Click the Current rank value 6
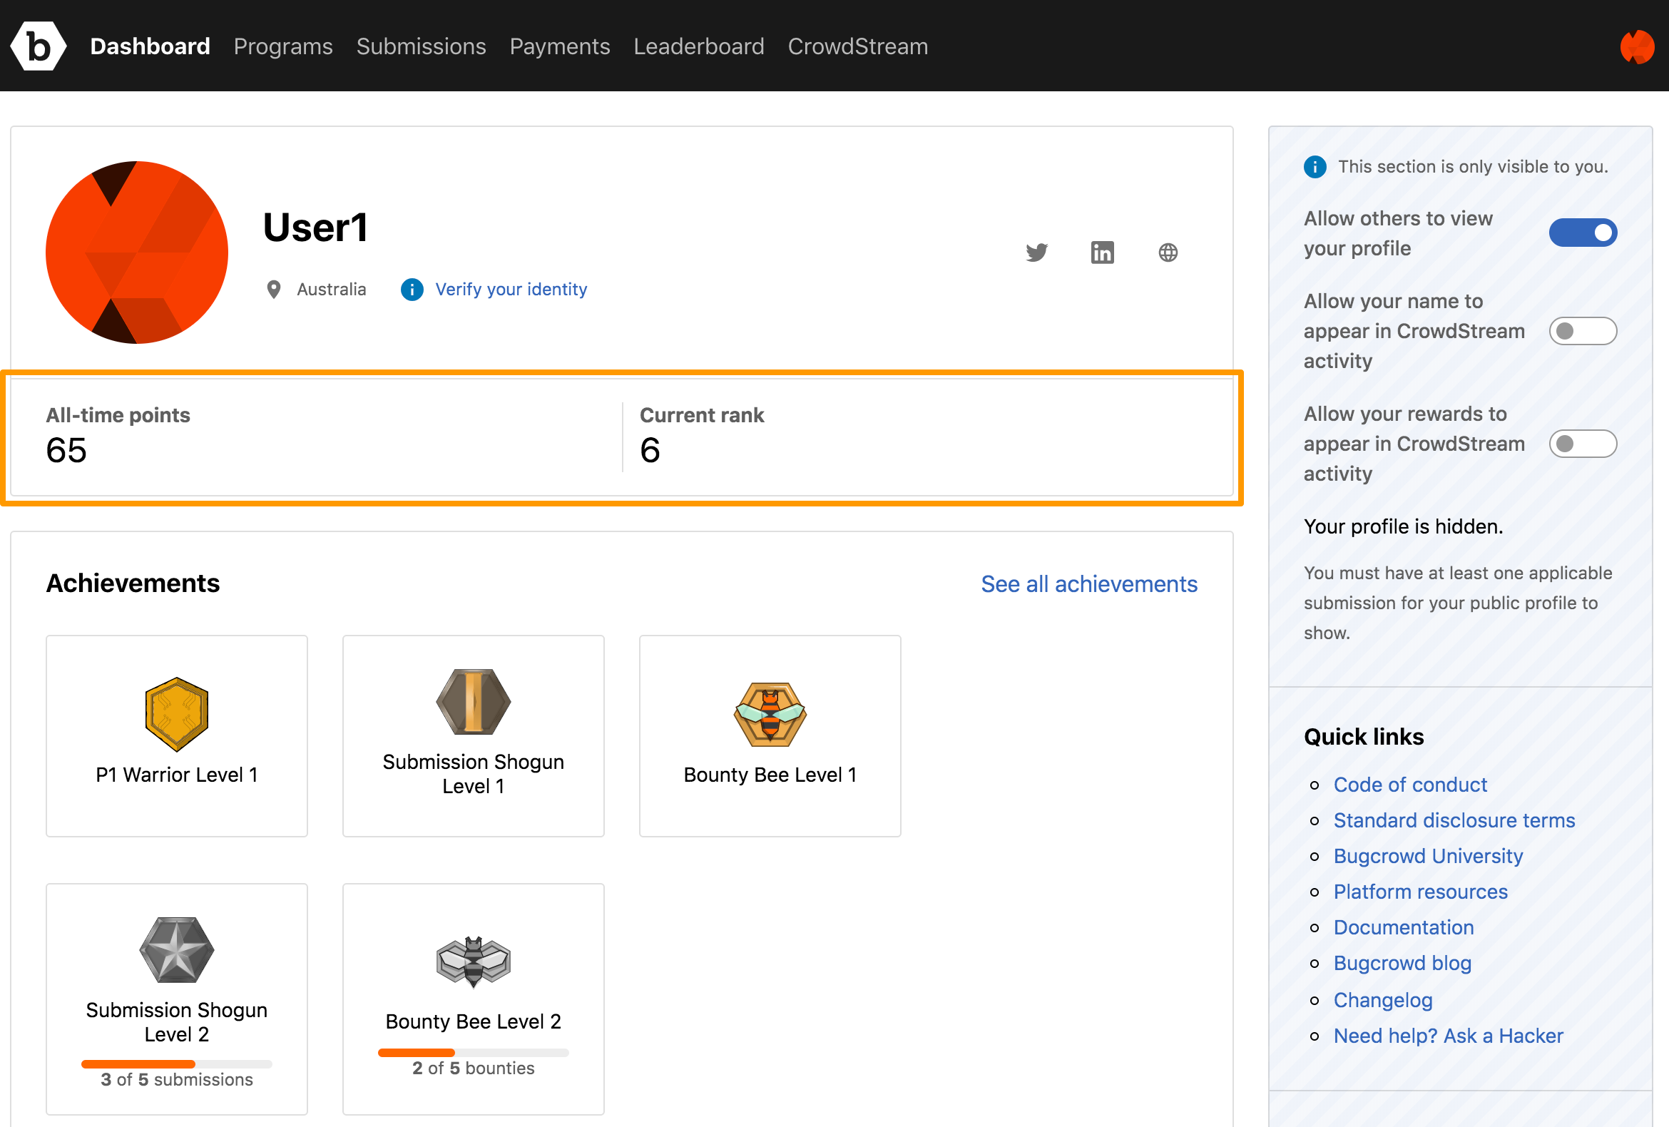The width and height of the screenshot is (1669, 1127). (650, 450)
